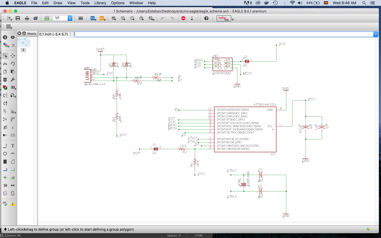Print the schematic using the printer icon
381x238 pixels.
coord(27,18)
